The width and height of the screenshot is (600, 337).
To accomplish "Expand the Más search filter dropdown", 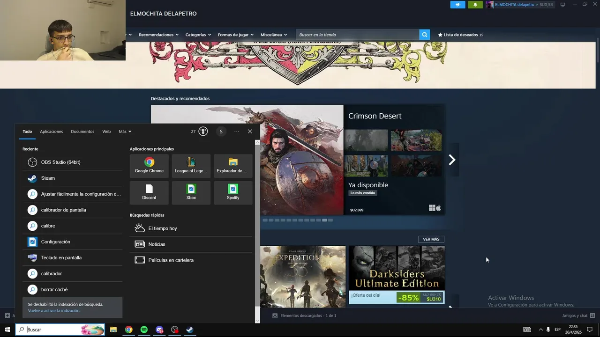I will (x=125, y=132).
